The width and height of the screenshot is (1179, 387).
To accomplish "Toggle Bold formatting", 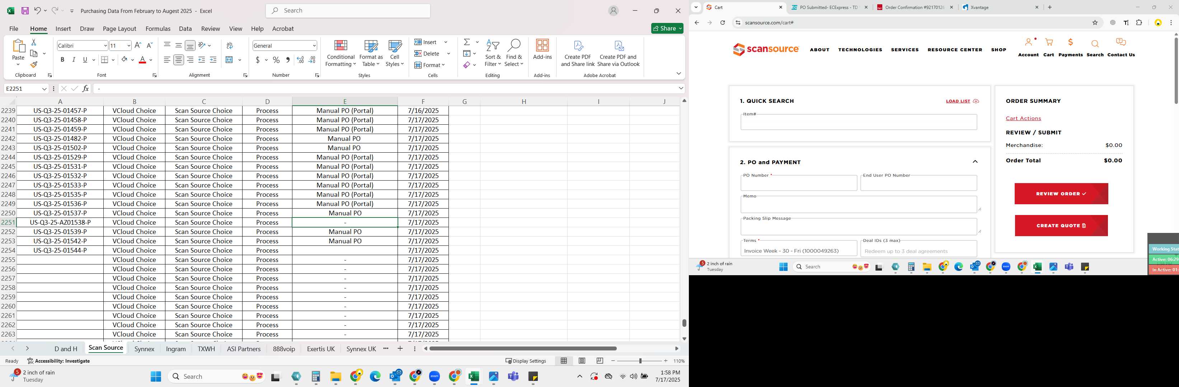I will pos(62,60).
